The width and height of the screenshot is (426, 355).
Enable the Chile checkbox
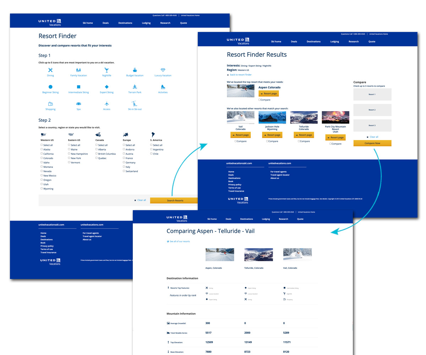(152, 154)
